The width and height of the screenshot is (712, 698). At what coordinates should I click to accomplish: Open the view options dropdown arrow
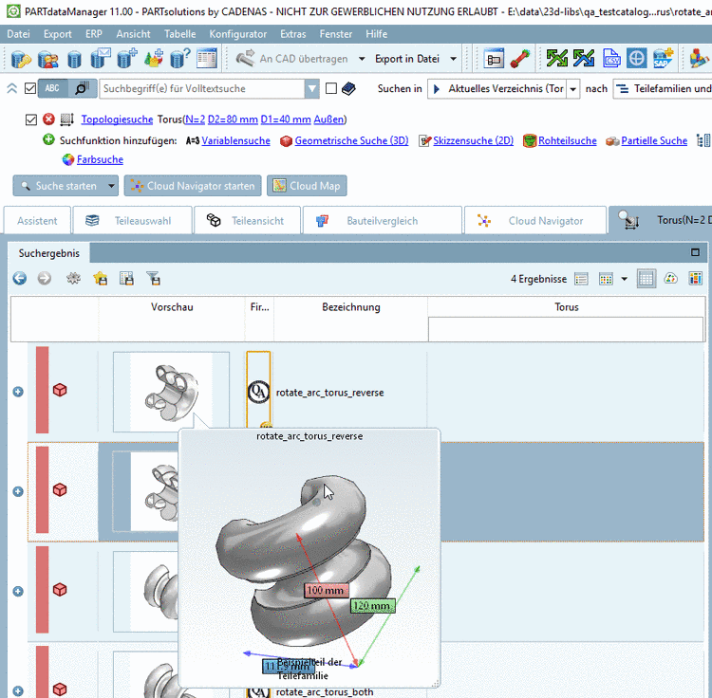[x=625, y=279]
